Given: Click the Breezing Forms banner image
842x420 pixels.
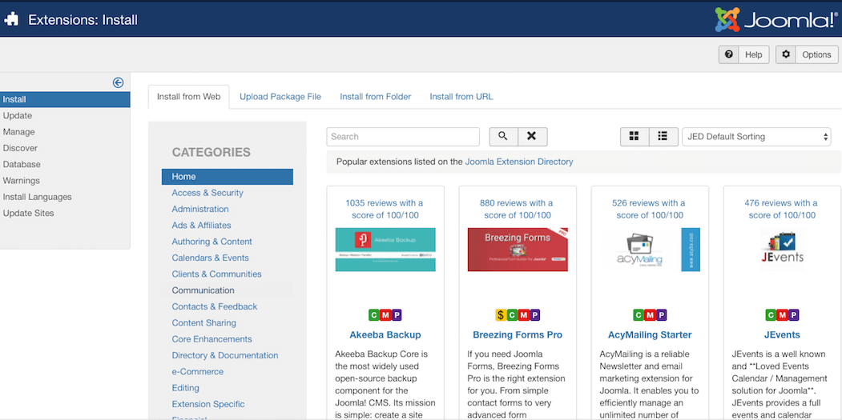Looking at the screenshot, I should coord(518,250).
